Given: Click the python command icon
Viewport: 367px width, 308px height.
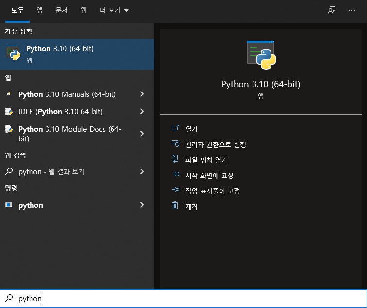Looking at the screenshot, I should pyautogui.click(x=9, y=205).
